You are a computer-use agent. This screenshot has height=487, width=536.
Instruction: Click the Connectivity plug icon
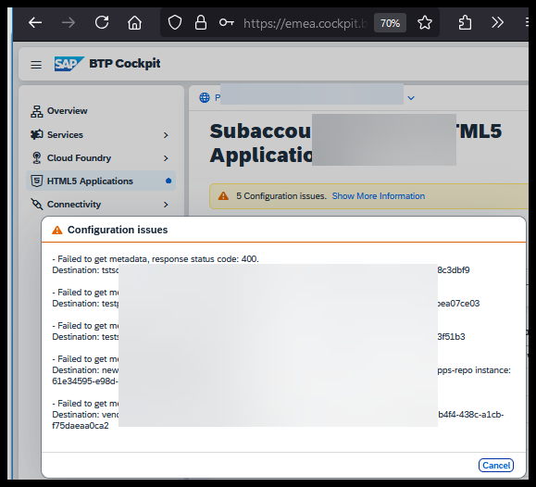point(37,205)
